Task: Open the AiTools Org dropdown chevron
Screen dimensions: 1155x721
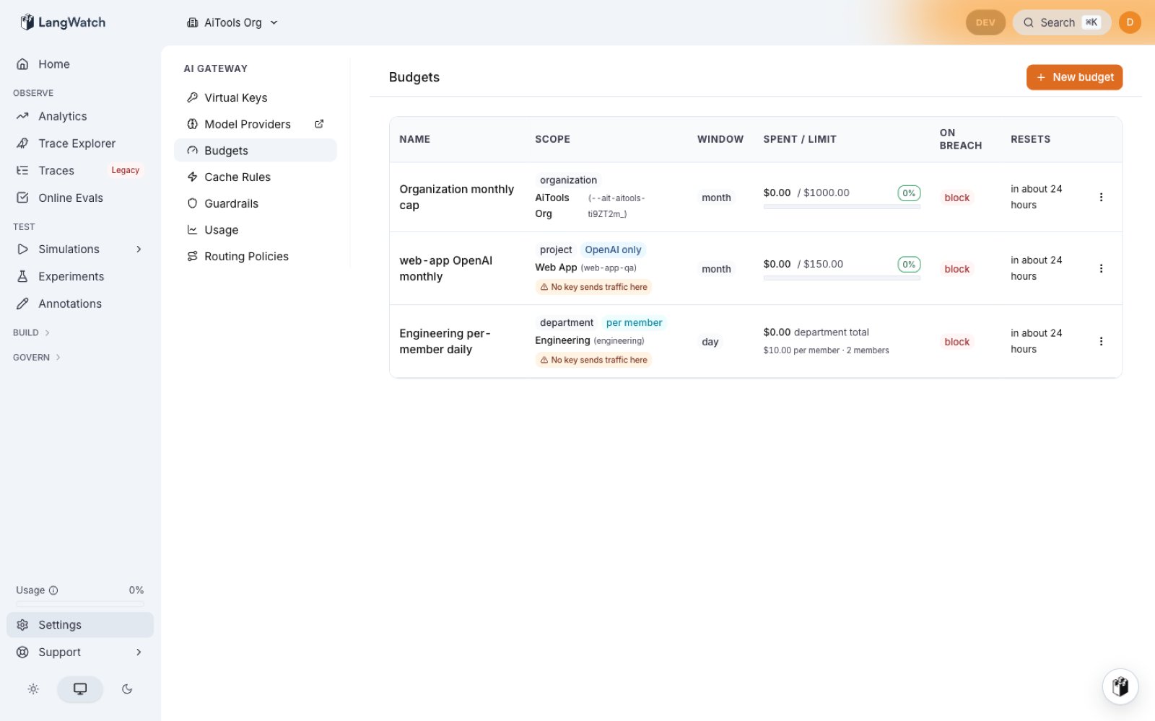Action: (x=274, y=22)
